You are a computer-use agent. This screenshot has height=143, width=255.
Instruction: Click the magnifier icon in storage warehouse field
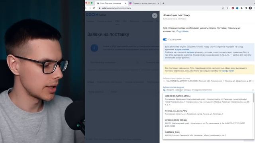click(164, 90)
